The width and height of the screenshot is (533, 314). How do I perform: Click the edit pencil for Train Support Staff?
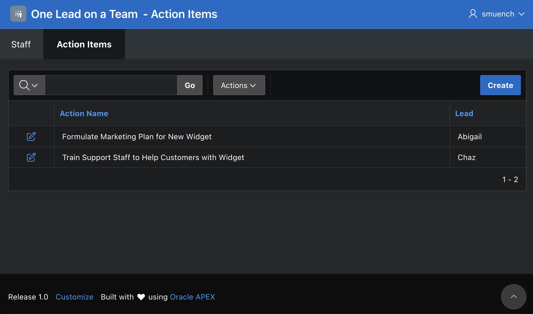(31, 157)
